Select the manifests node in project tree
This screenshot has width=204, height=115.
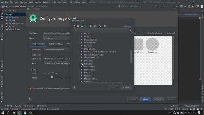click(16, 18)
